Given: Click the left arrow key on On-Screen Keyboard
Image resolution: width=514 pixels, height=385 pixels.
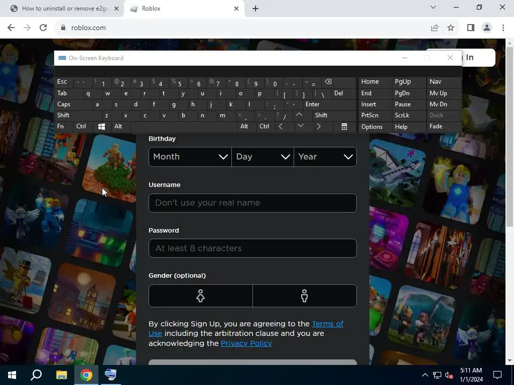Looking at the screenshot, I should 281,126.
